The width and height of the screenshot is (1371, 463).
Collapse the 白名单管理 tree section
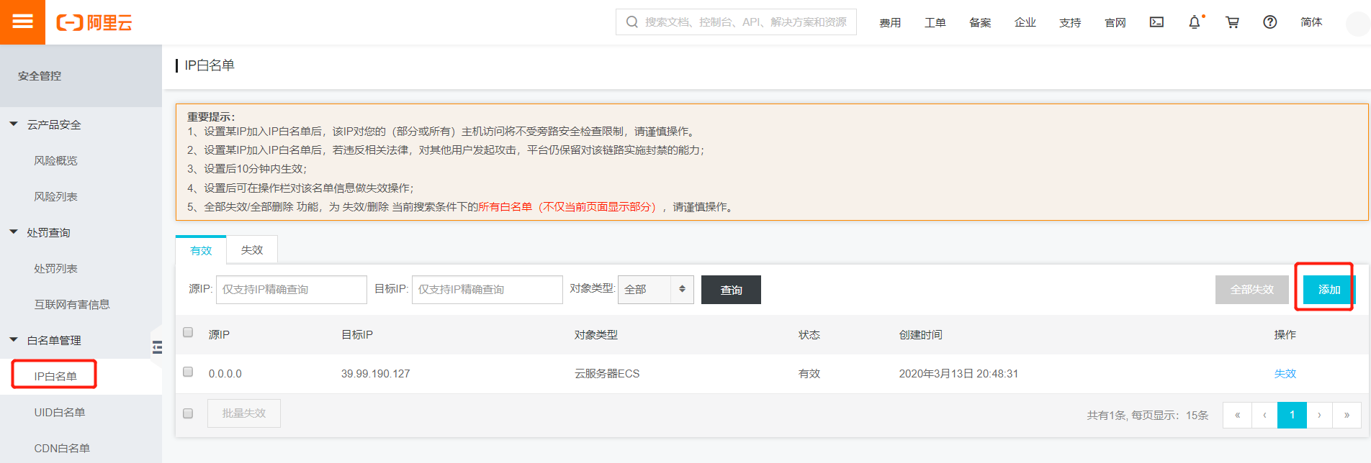pos(14,340)
